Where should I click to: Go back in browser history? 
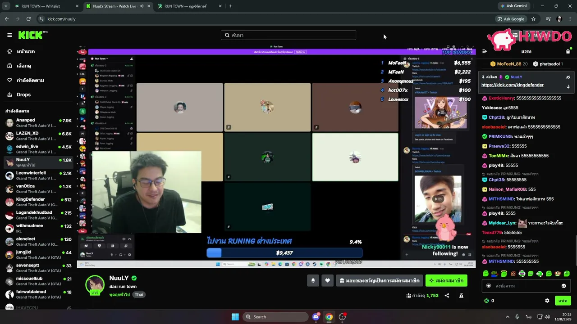pyautogui.click(x=7, y=19)
